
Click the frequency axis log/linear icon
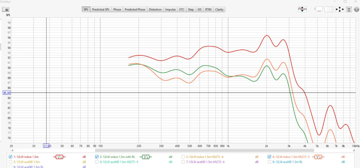pos(329,9)
